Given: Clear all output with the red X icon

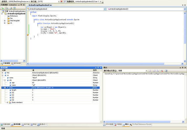Looking at the screenshot, I should [x=162, y=71].
